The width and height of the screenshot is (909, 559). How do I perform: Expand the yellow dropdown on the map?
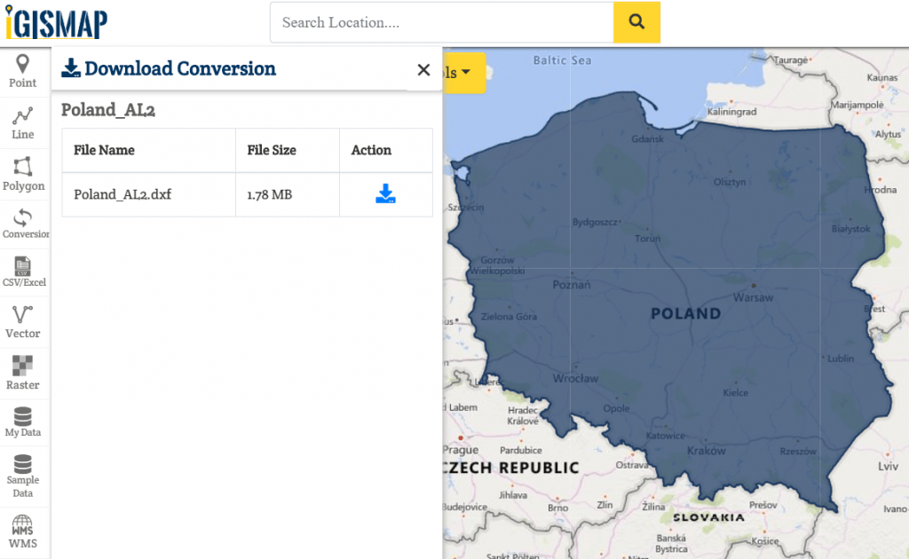point(465,73)
